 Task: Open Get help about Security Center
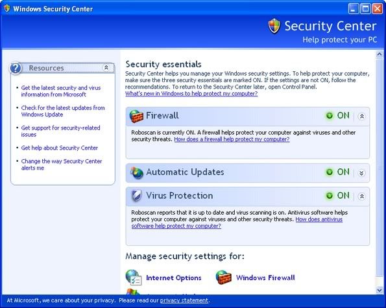coord(60,148)
